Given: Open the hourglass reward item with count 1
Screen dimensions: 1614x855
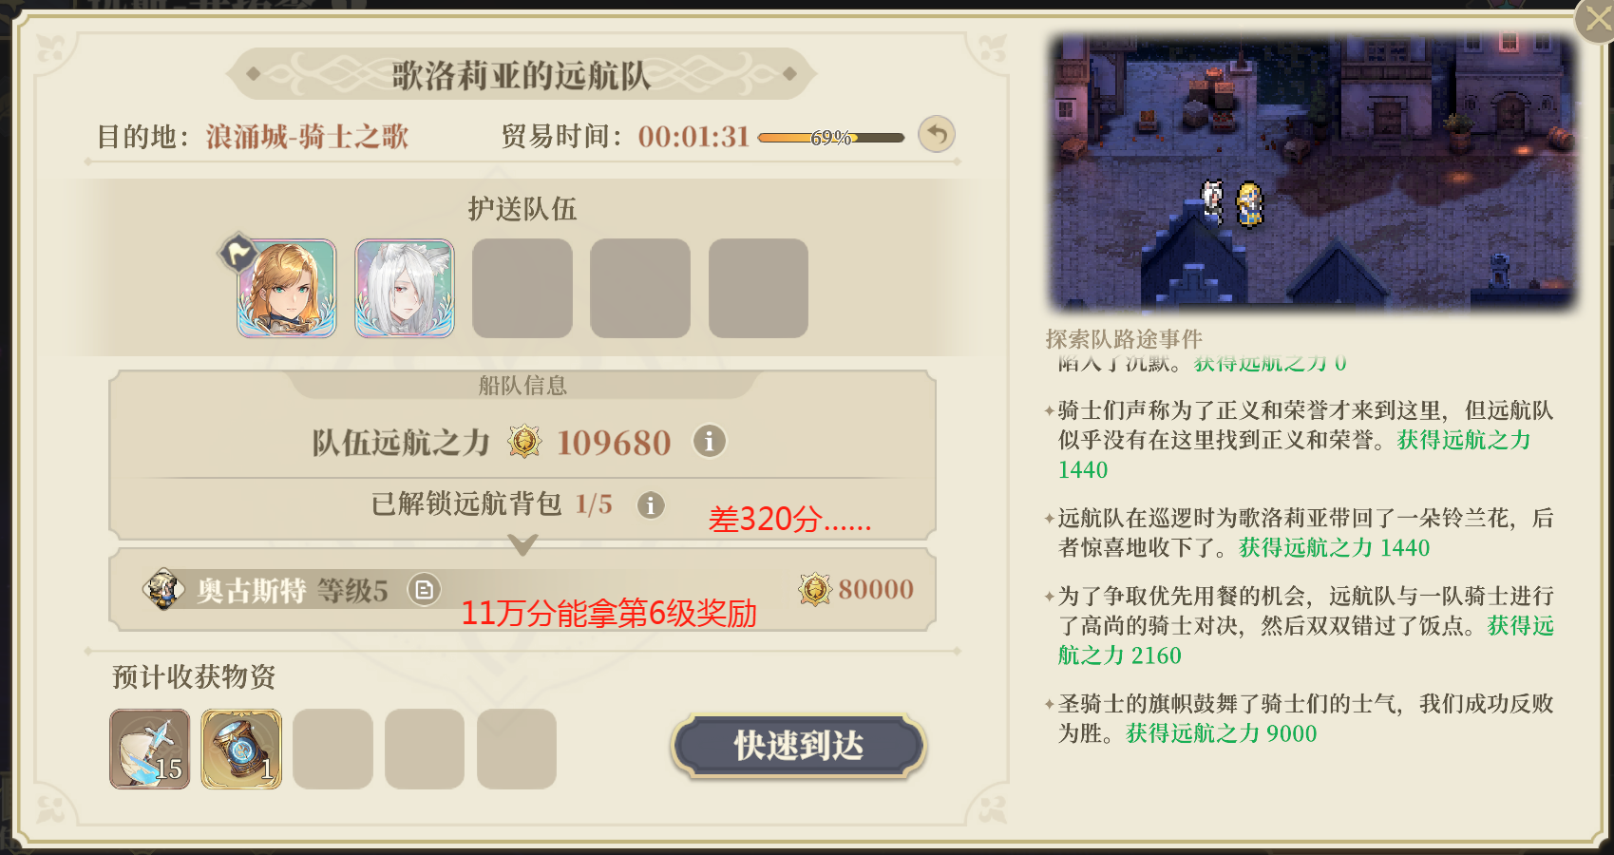Looking at the screenshot, I should click(241, 749).
